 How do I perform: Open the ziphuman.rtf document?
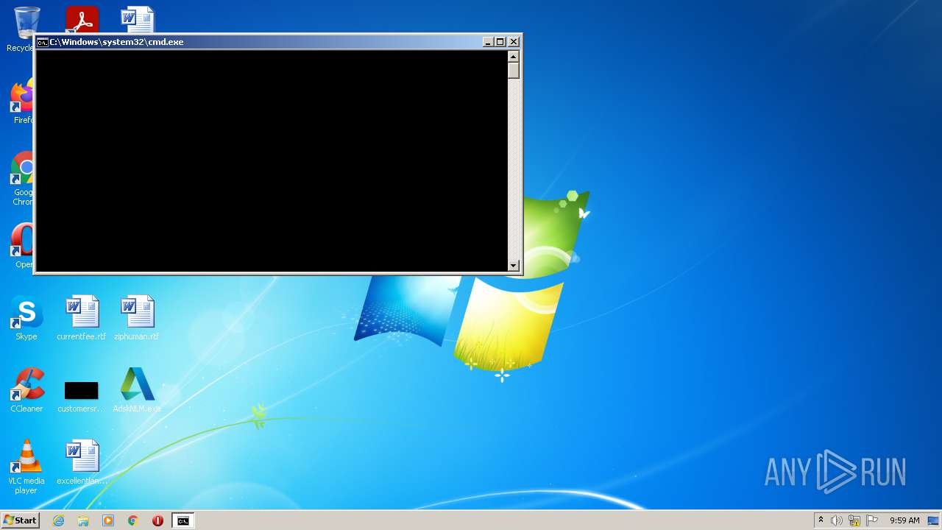(137, 318)
